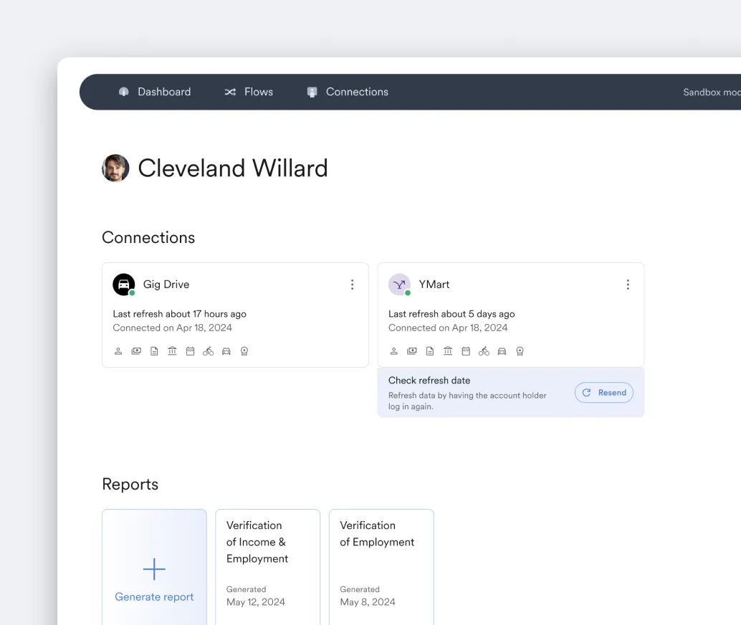Click the bank icon in Gig Drive card
Viewport: 741px width, 625px height.
172,351
